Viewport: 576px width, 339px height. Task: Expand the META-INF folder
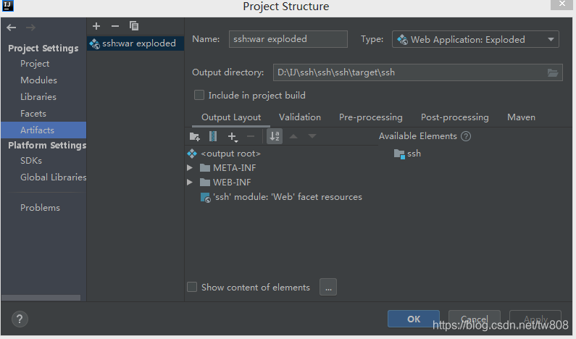(190, 168)
